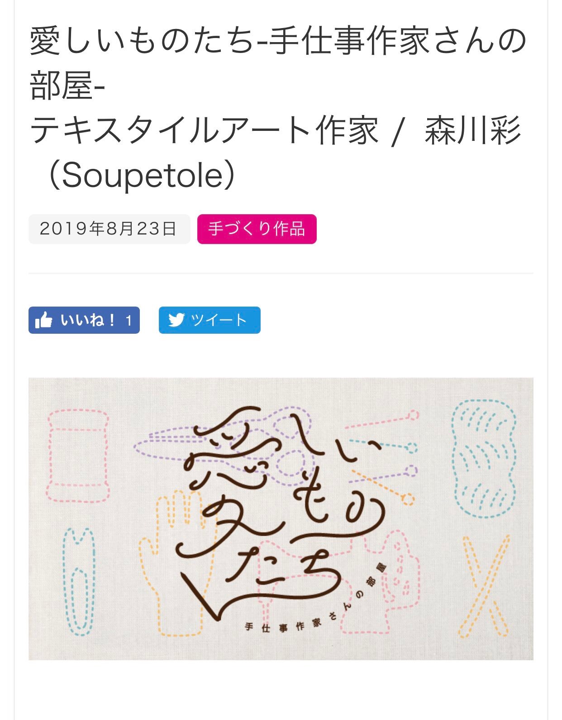Open the 手づくり作品 category tag
The image size is (562, 720).
point(257,229)
